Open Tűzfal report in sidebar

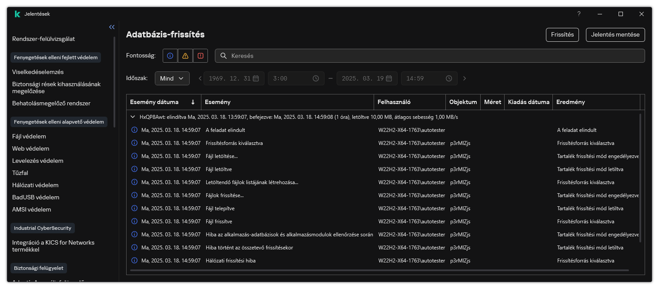[x=21, y=173]
